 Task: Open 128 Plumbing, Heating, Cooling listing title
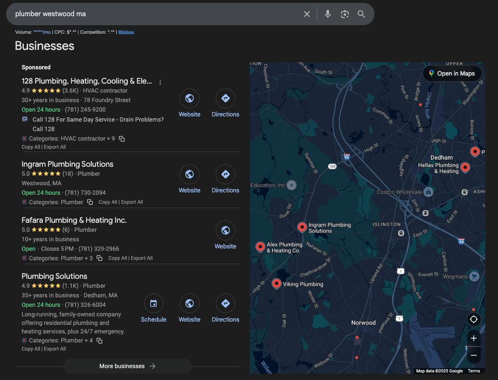(x=86, y=81)
